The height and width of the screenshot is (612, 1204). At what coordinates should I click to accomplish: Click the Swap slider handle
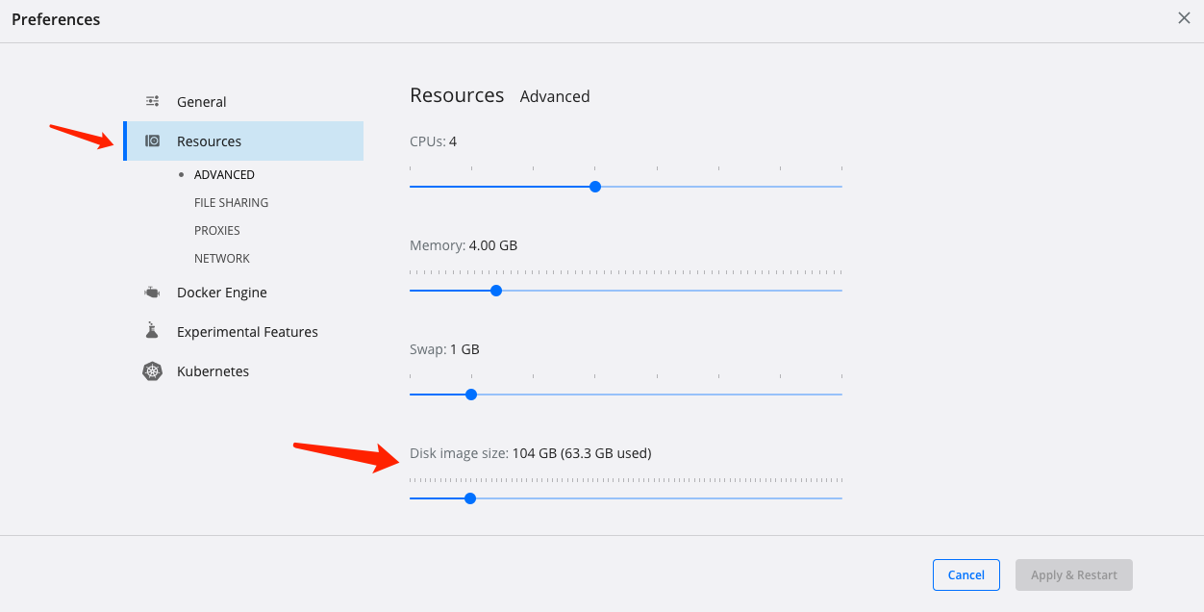[x=471, y=395]
